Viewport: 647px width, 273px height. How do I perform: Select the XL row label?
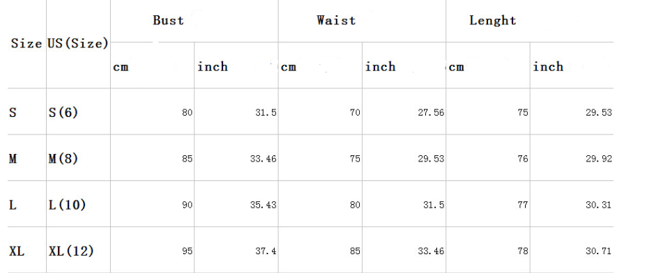click(17, 251)
